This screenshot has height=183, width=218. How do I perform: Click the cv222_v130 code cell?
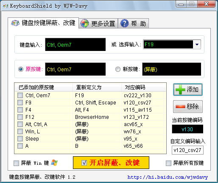137,96
